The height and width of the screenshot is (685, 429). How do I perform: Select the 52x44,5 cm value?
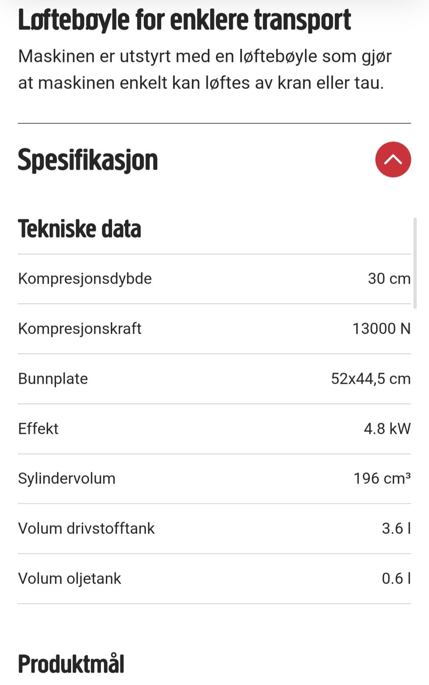tap(370, 379)
